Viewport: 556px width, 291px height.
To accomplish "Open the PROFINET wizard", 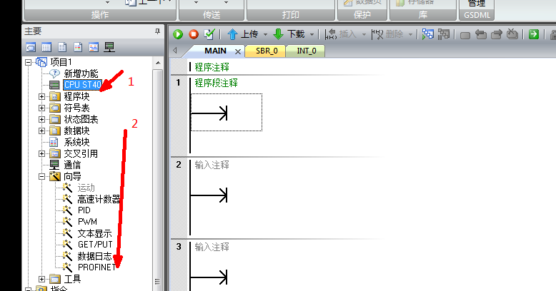I will tap(96, 267).
